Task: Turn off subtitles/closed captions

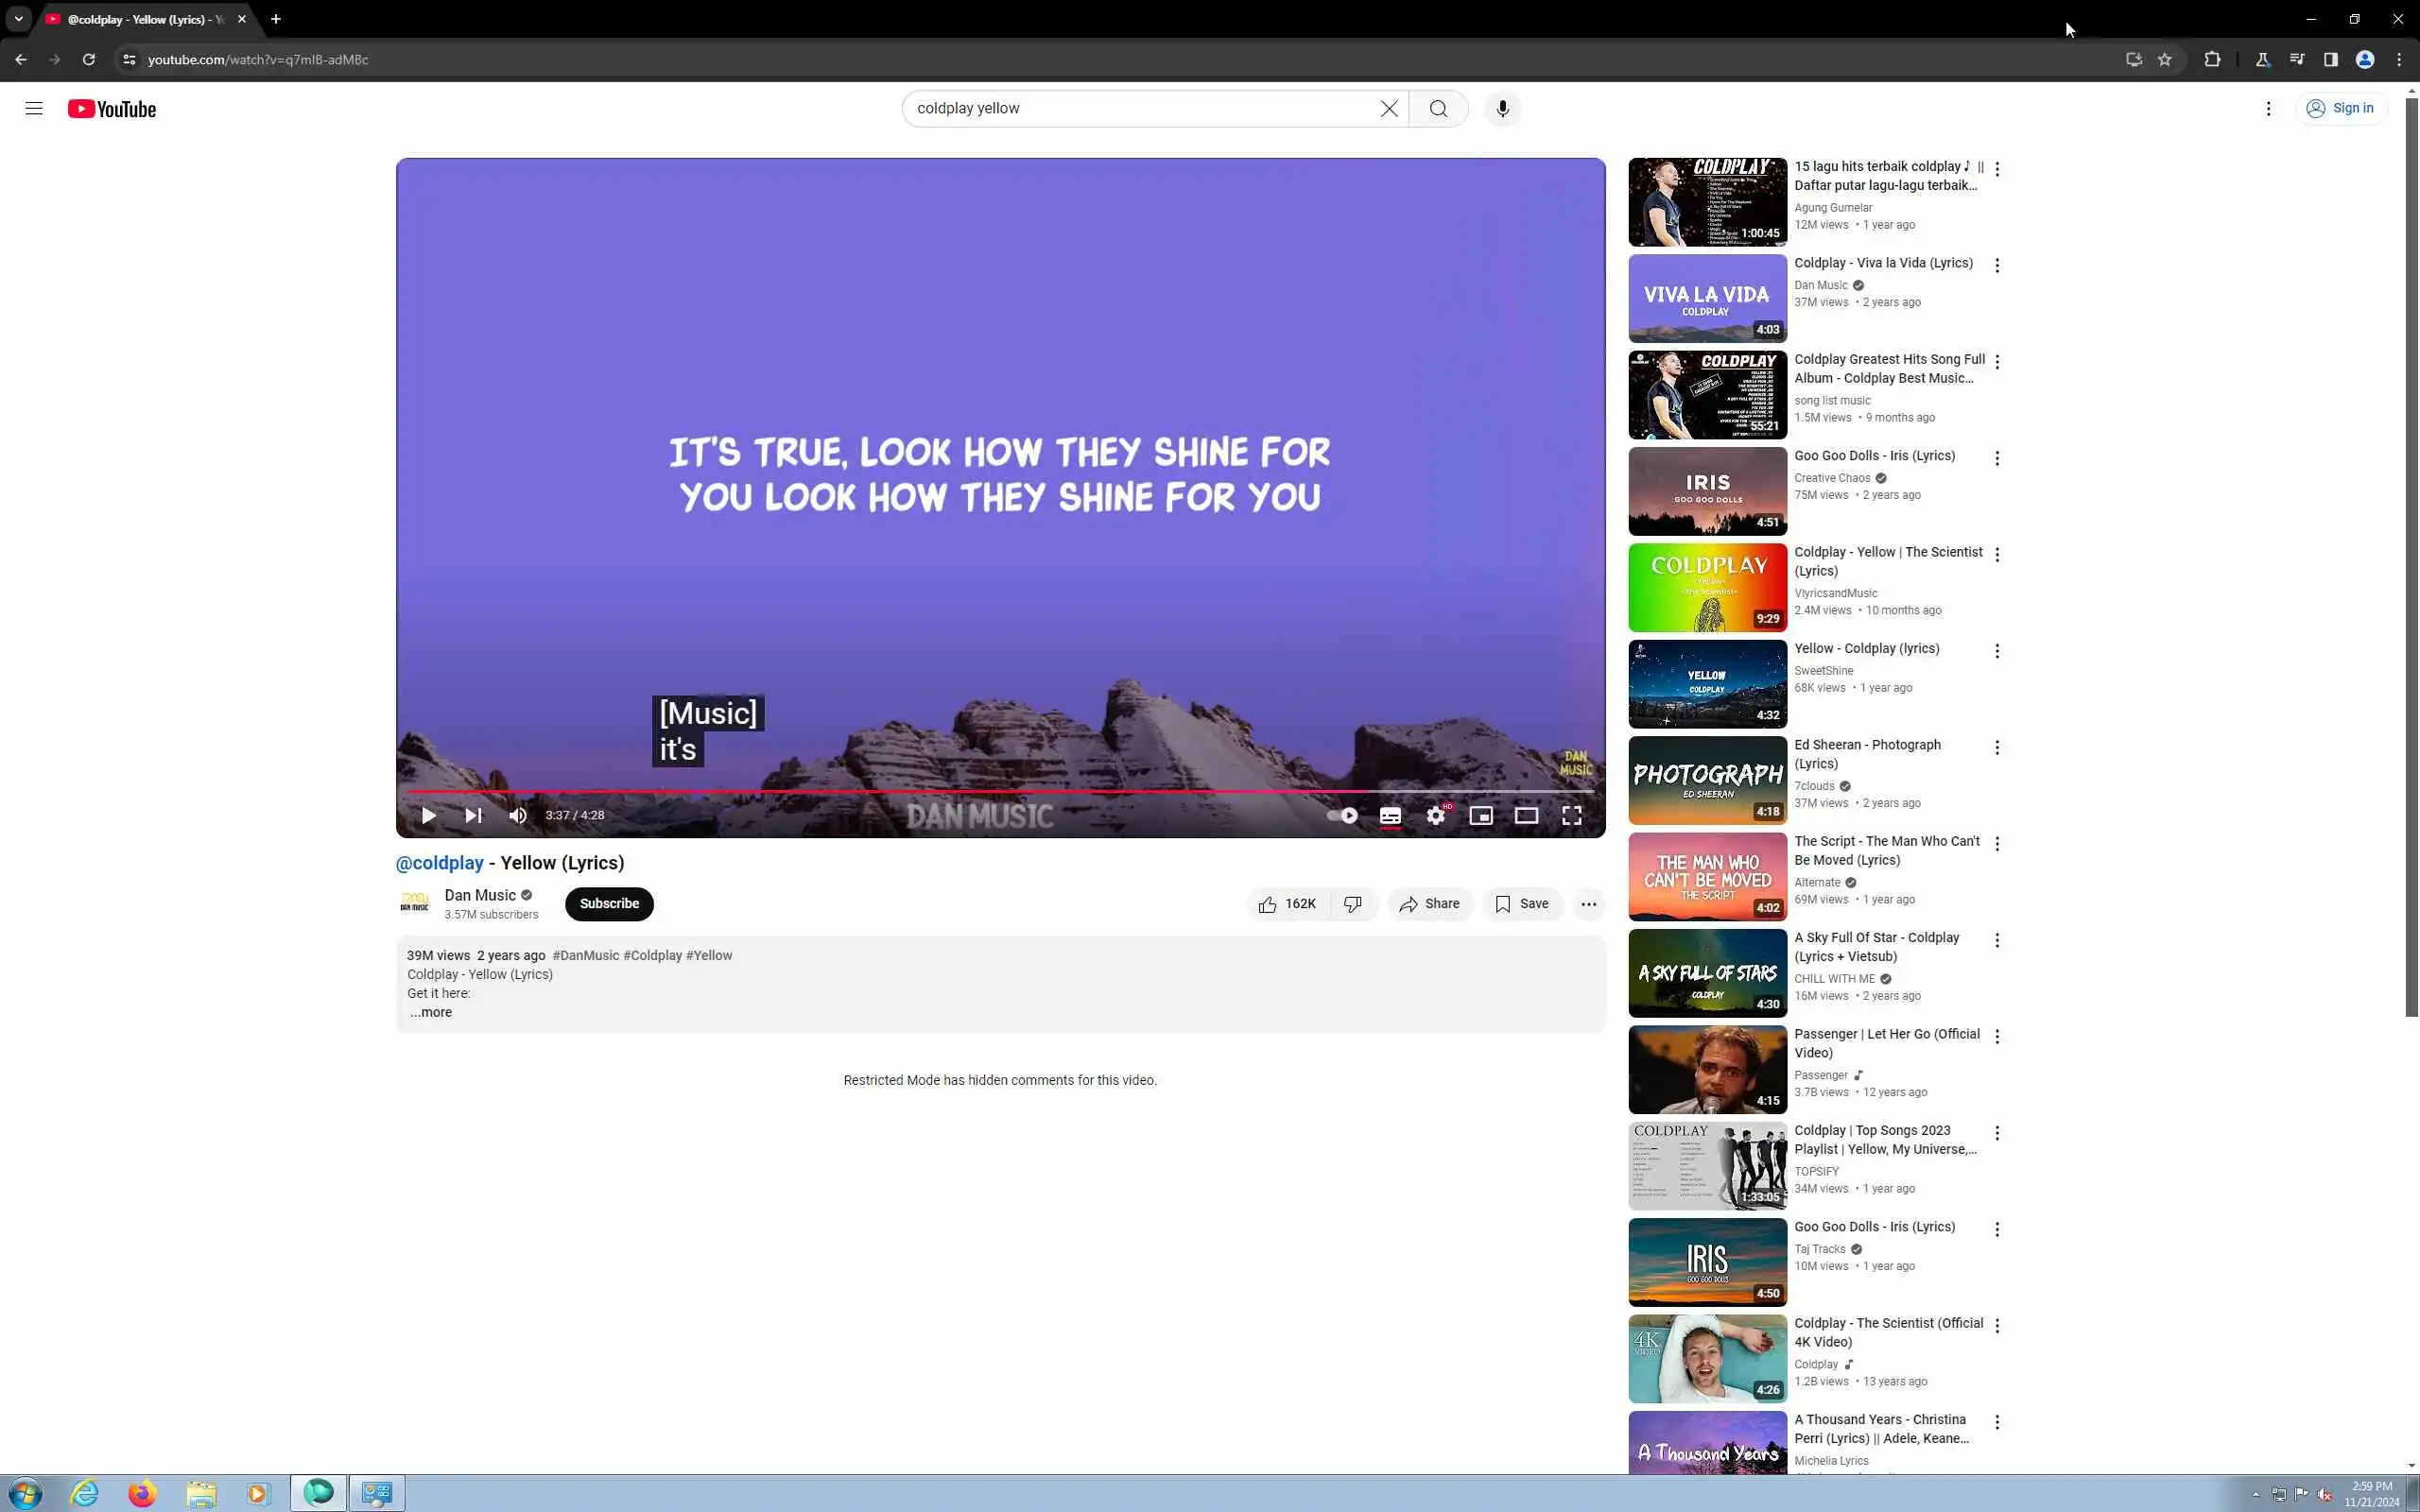Action: (1390, 815)
